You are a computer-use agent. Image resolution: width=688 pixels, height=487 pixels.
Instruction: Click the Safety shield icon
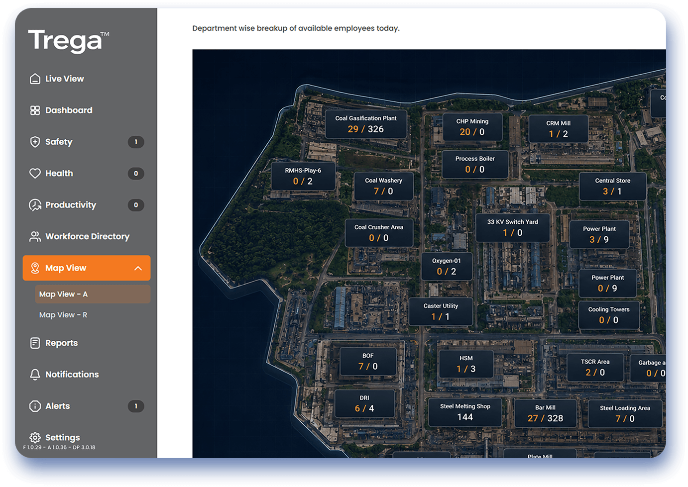pyautogui.click(x=35, y=142)
